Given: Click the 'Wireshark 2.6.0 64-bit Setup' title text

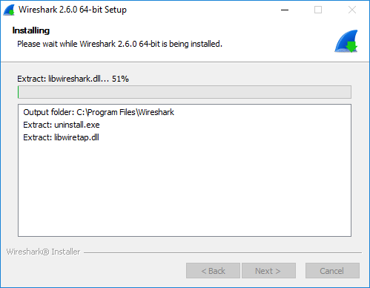Looking at the screenshot, I should click(x=73, y=10).
